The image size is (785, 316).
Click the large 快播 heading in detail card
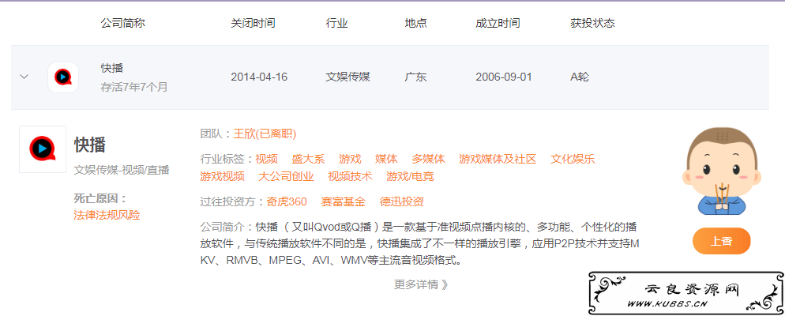90,145
